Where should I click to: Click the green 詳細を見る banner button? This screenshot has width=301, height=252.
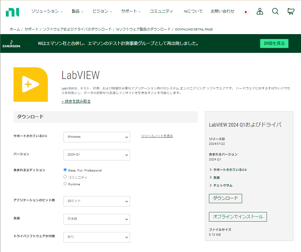tap(274, 43)
